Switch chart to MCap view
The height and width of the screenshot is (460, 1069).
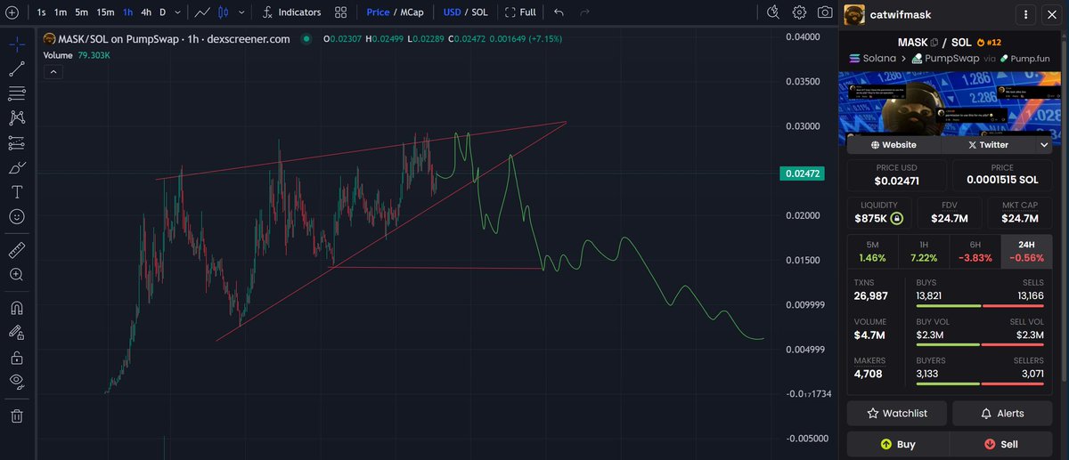(412, 12)
